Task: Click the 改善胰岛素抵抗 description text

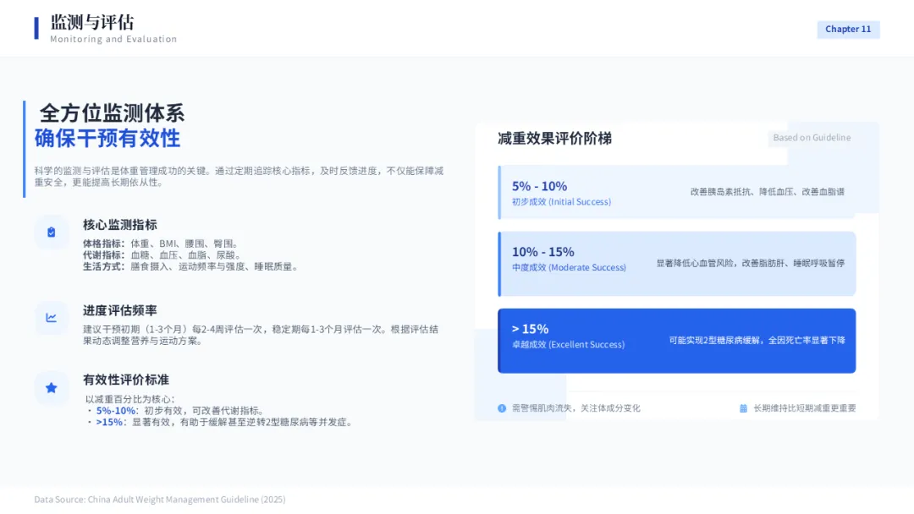Action: [x=767, y=192]
